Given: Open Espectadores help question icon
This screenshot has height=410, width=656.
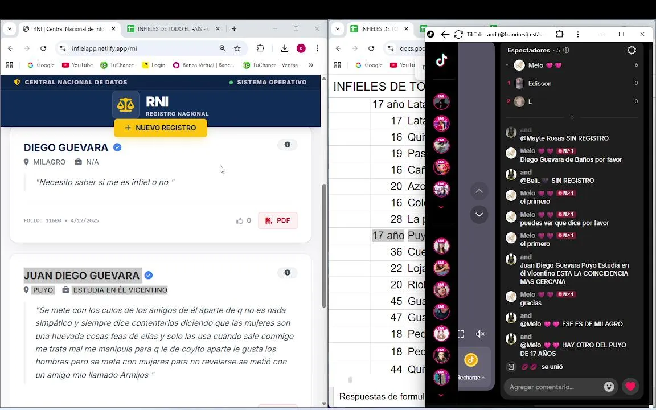Looking at the screenshot, I should (x=567, y=50).
